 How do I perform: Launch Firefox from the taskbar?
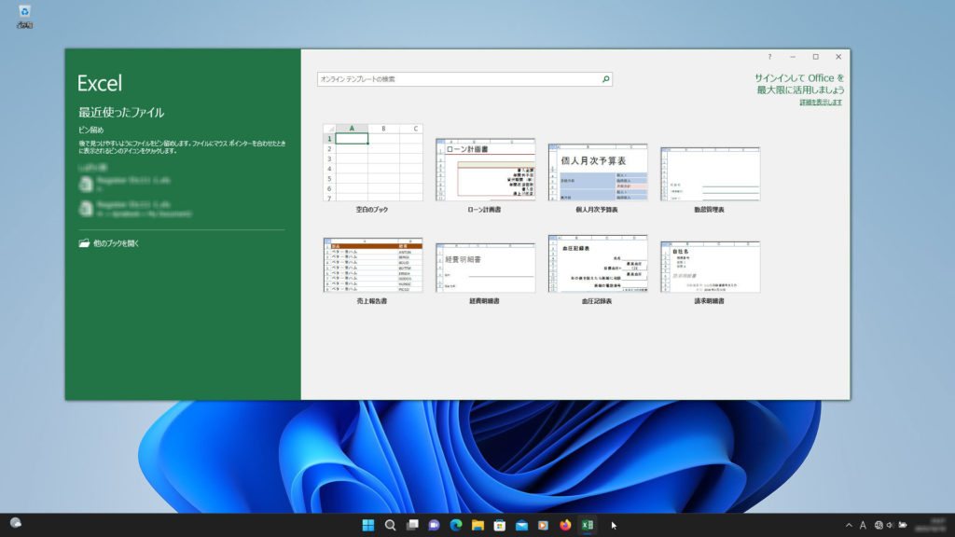click(x=565, y=525)
